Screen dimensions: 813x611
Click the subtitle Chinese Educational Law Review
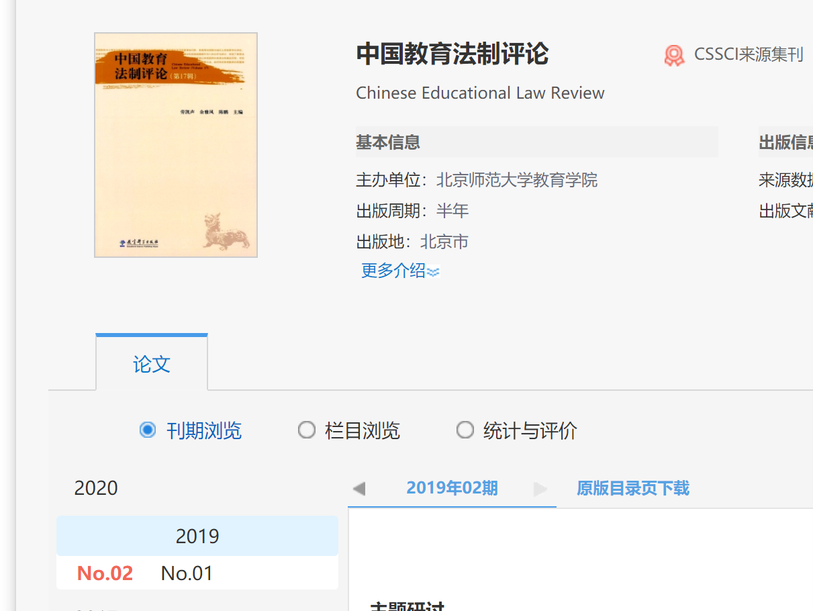coord(480,93)
